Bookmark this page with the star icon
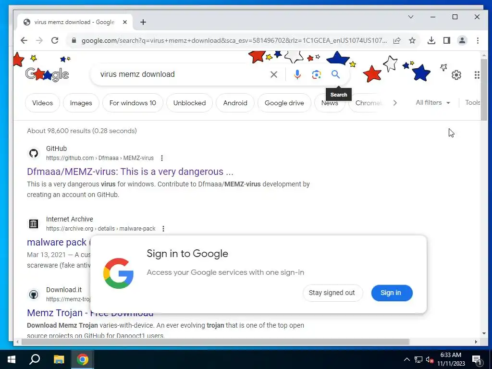The height and width of the screenshot is (369, 492). click(x=412, y=40)
